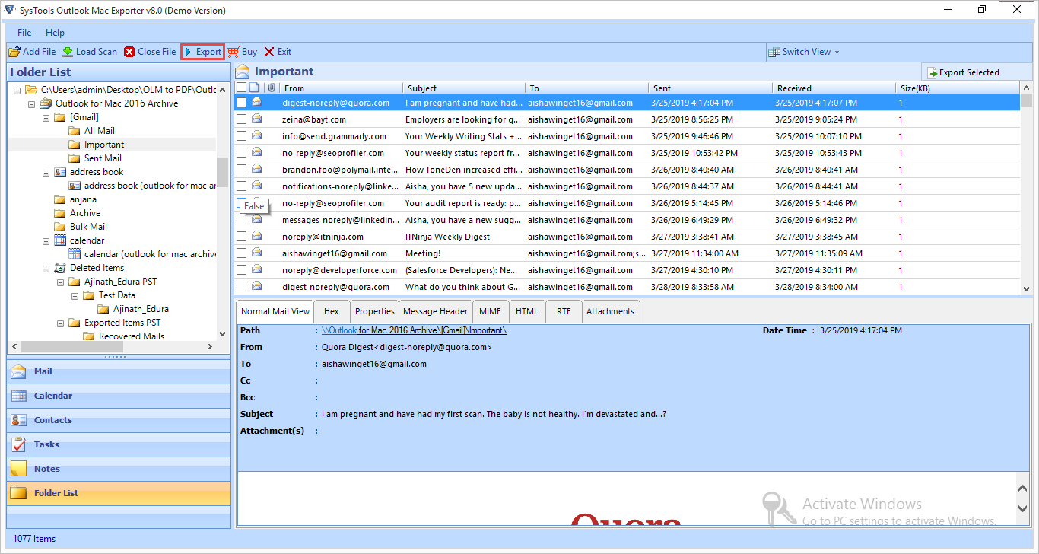
Task: Switch to the RTF tab
Action: point(564,311)
